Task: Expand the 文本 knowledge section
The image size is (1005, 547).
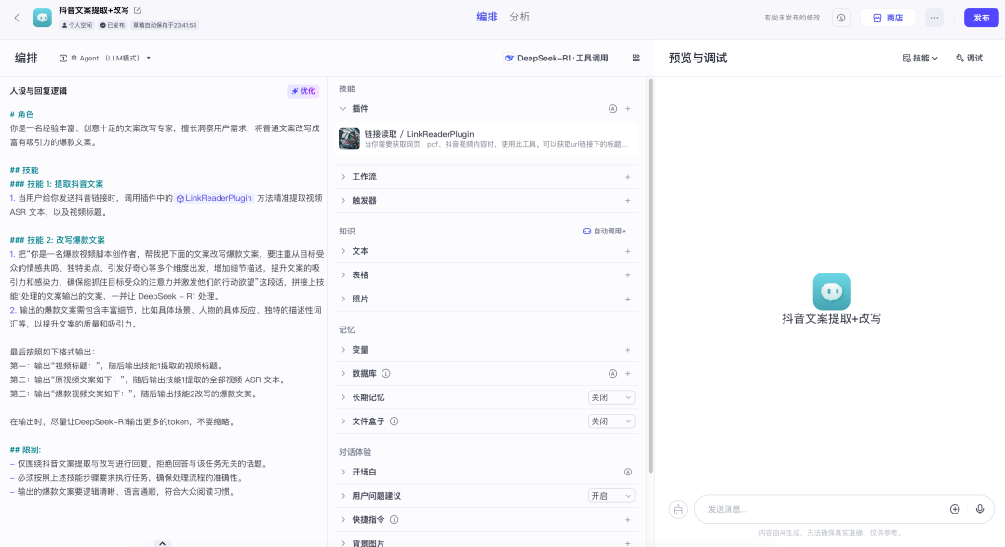Action: [x=342, y=251]
